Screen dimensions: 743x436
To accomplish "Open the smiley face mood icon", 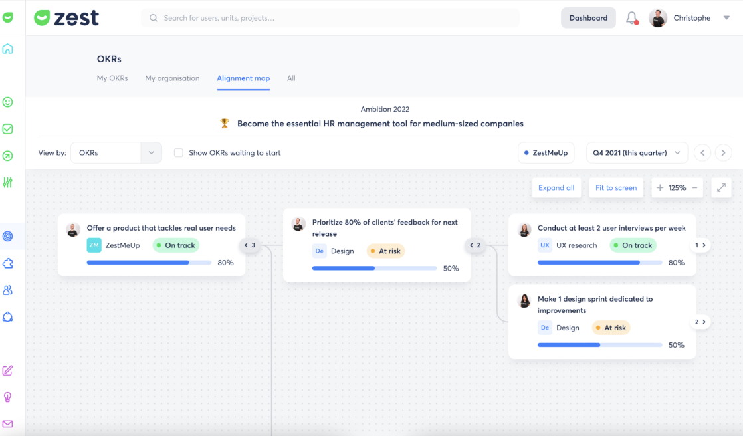I will (x=8, y=102).
